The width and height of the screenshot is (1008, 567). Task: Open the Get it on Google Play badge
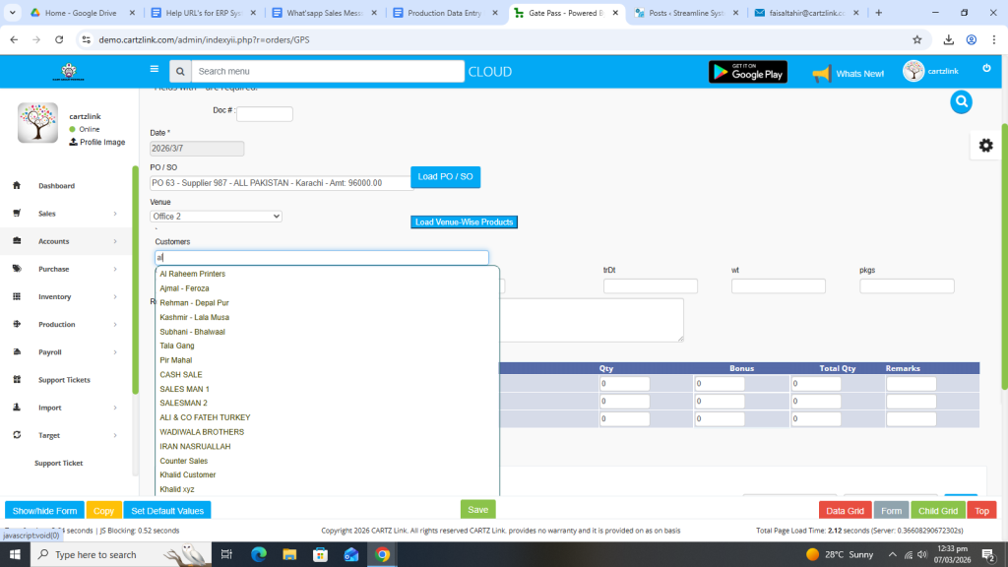coord(747,72)
